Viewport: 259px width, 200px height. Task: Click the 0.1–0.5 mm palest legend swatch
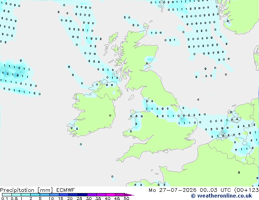pyautogui.click(x=7, y=195)
